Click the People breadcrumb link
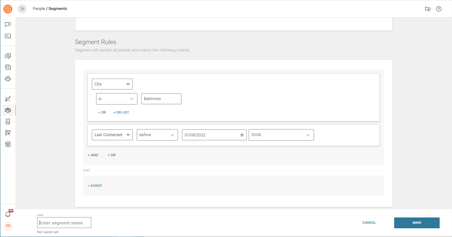452x237 pixels. point(39,9)
